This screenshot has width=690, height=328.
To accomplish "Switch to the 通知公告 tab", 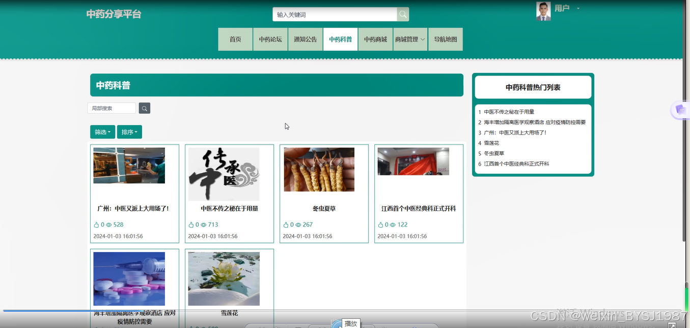I will (306, 39).
